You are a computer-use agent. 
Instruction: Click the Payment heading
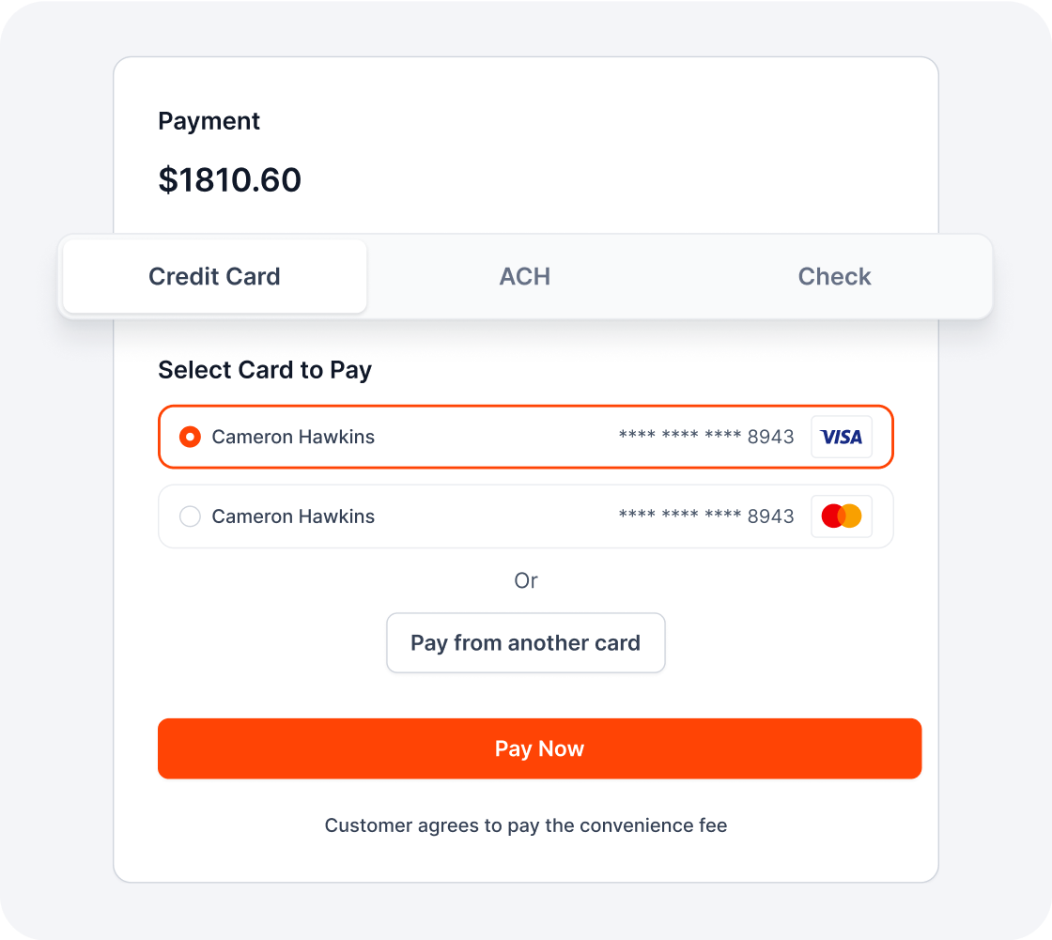click(x=209, y=120)
